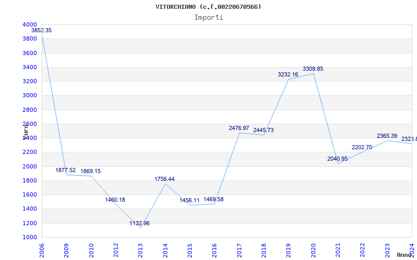The width and height of the screenshot is (417, 260).
Task: Click y-axis value 2200
Action: pyautogui.click(x=30, y=152)
